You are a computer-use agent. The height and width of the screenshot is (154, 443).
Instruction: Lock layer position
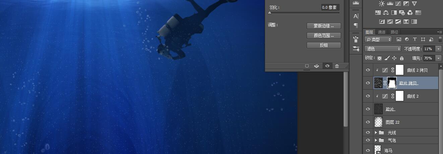click(394, 58)
